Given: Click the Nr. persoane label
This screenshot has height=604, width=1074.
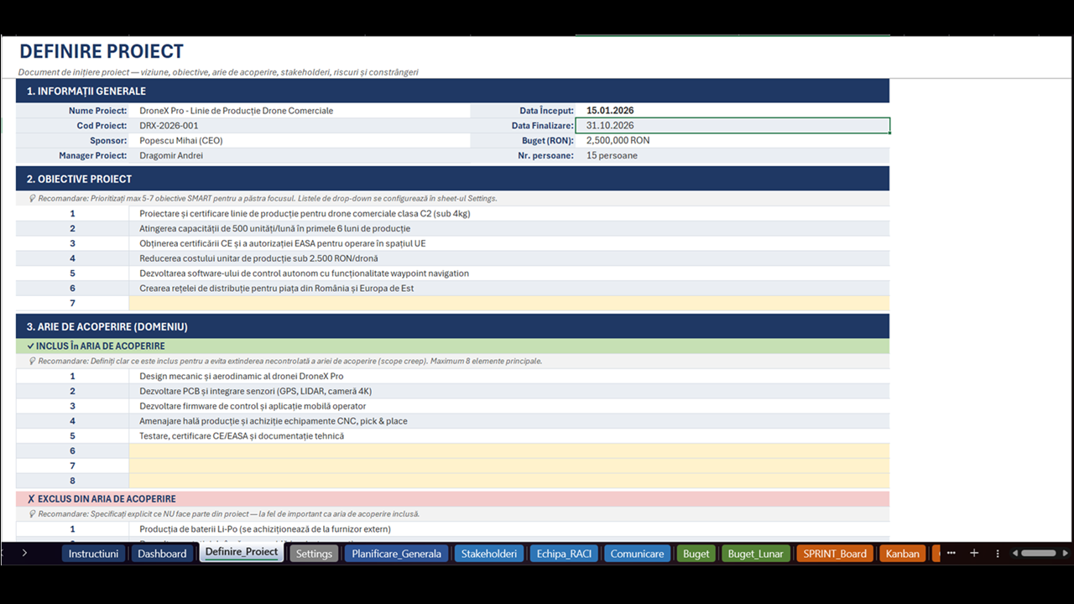Looking at the screenshot, I should [546, 156].
